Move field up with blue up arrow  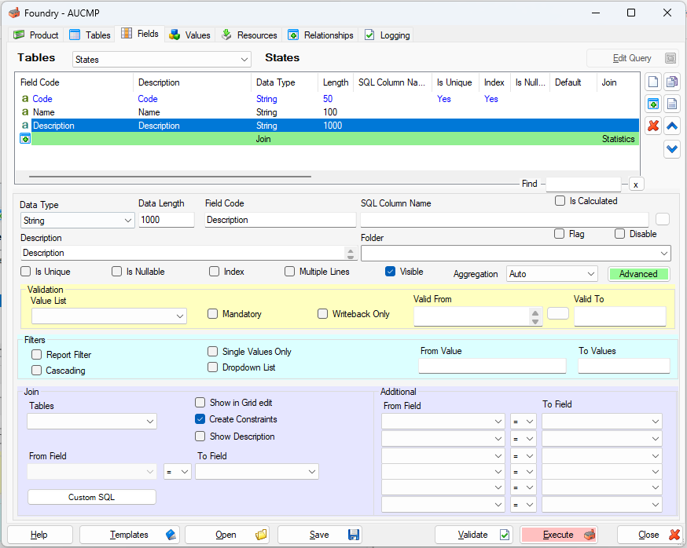coord(671,126)
